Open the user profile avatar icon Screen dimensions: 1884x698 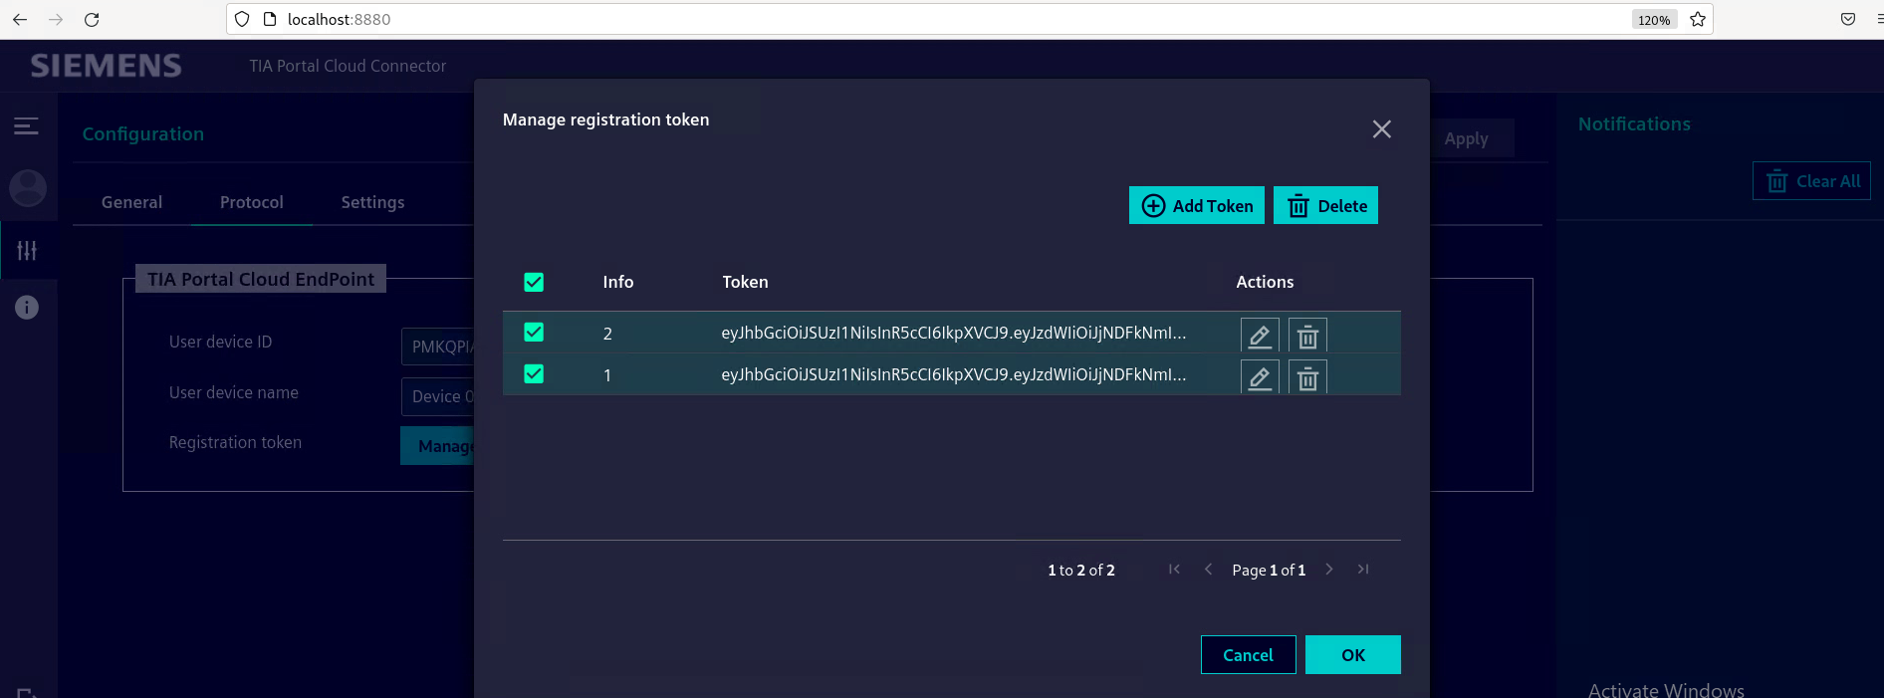[28, 188]
